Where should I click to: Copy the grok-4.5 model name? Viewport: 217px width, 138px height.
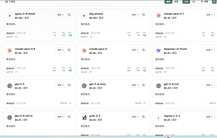coord(144,117)
